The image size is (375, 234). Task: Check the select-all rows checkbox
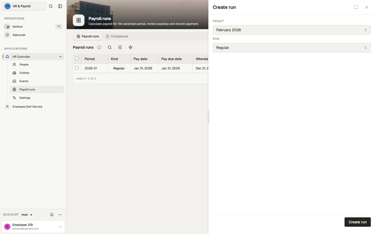[77, 58]
